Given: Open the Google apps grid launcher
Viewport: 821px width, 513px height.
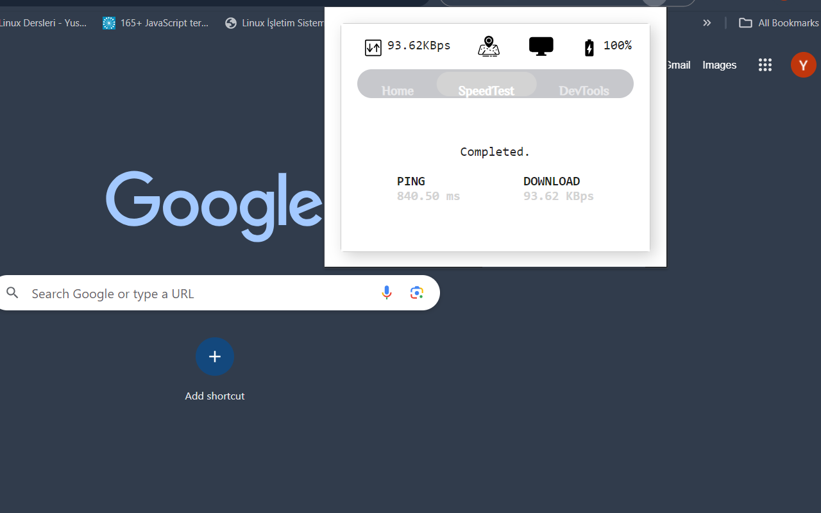Looking at the screenshot, I should point(765,65).
